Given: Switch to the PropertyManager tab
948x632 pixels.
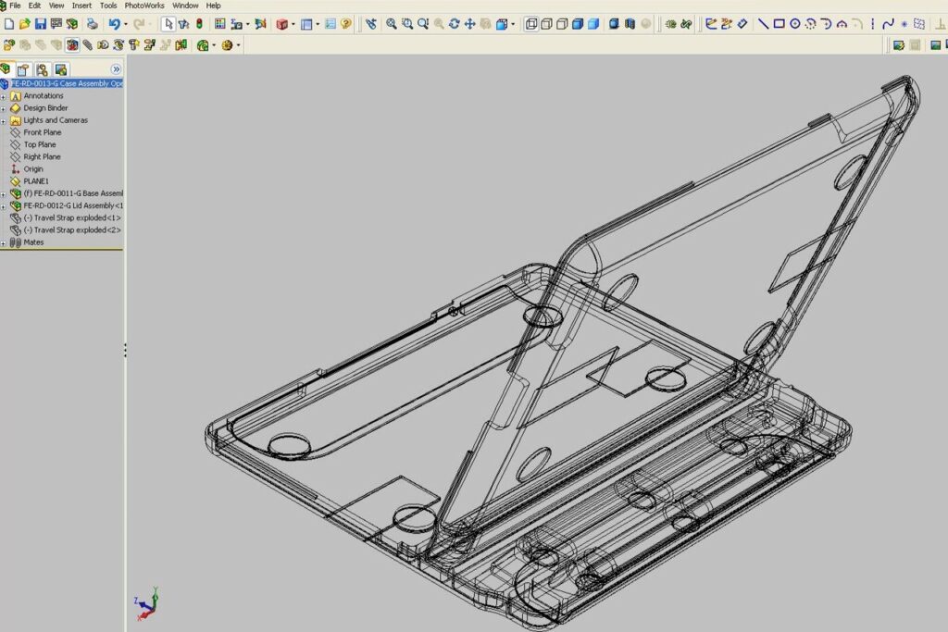Looking at the screenshot, I should tap(23, 69).
